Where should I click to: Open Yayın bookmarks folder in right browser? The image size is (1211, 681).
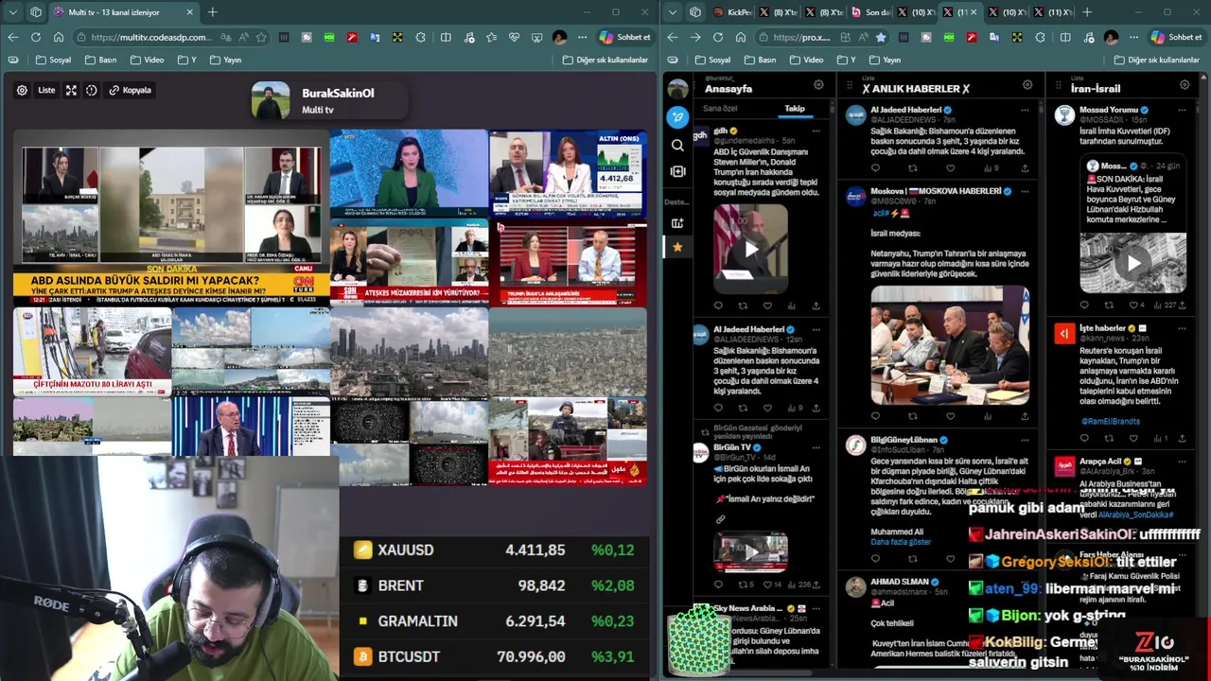(884, 60)
